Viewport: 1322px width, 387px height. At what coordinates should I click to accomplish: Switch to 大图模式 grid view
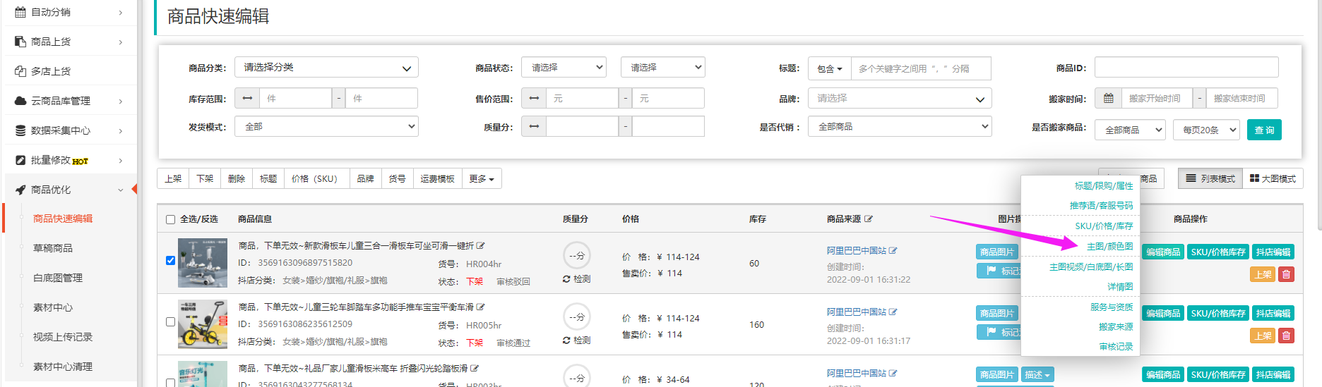tap(1273, 179)
